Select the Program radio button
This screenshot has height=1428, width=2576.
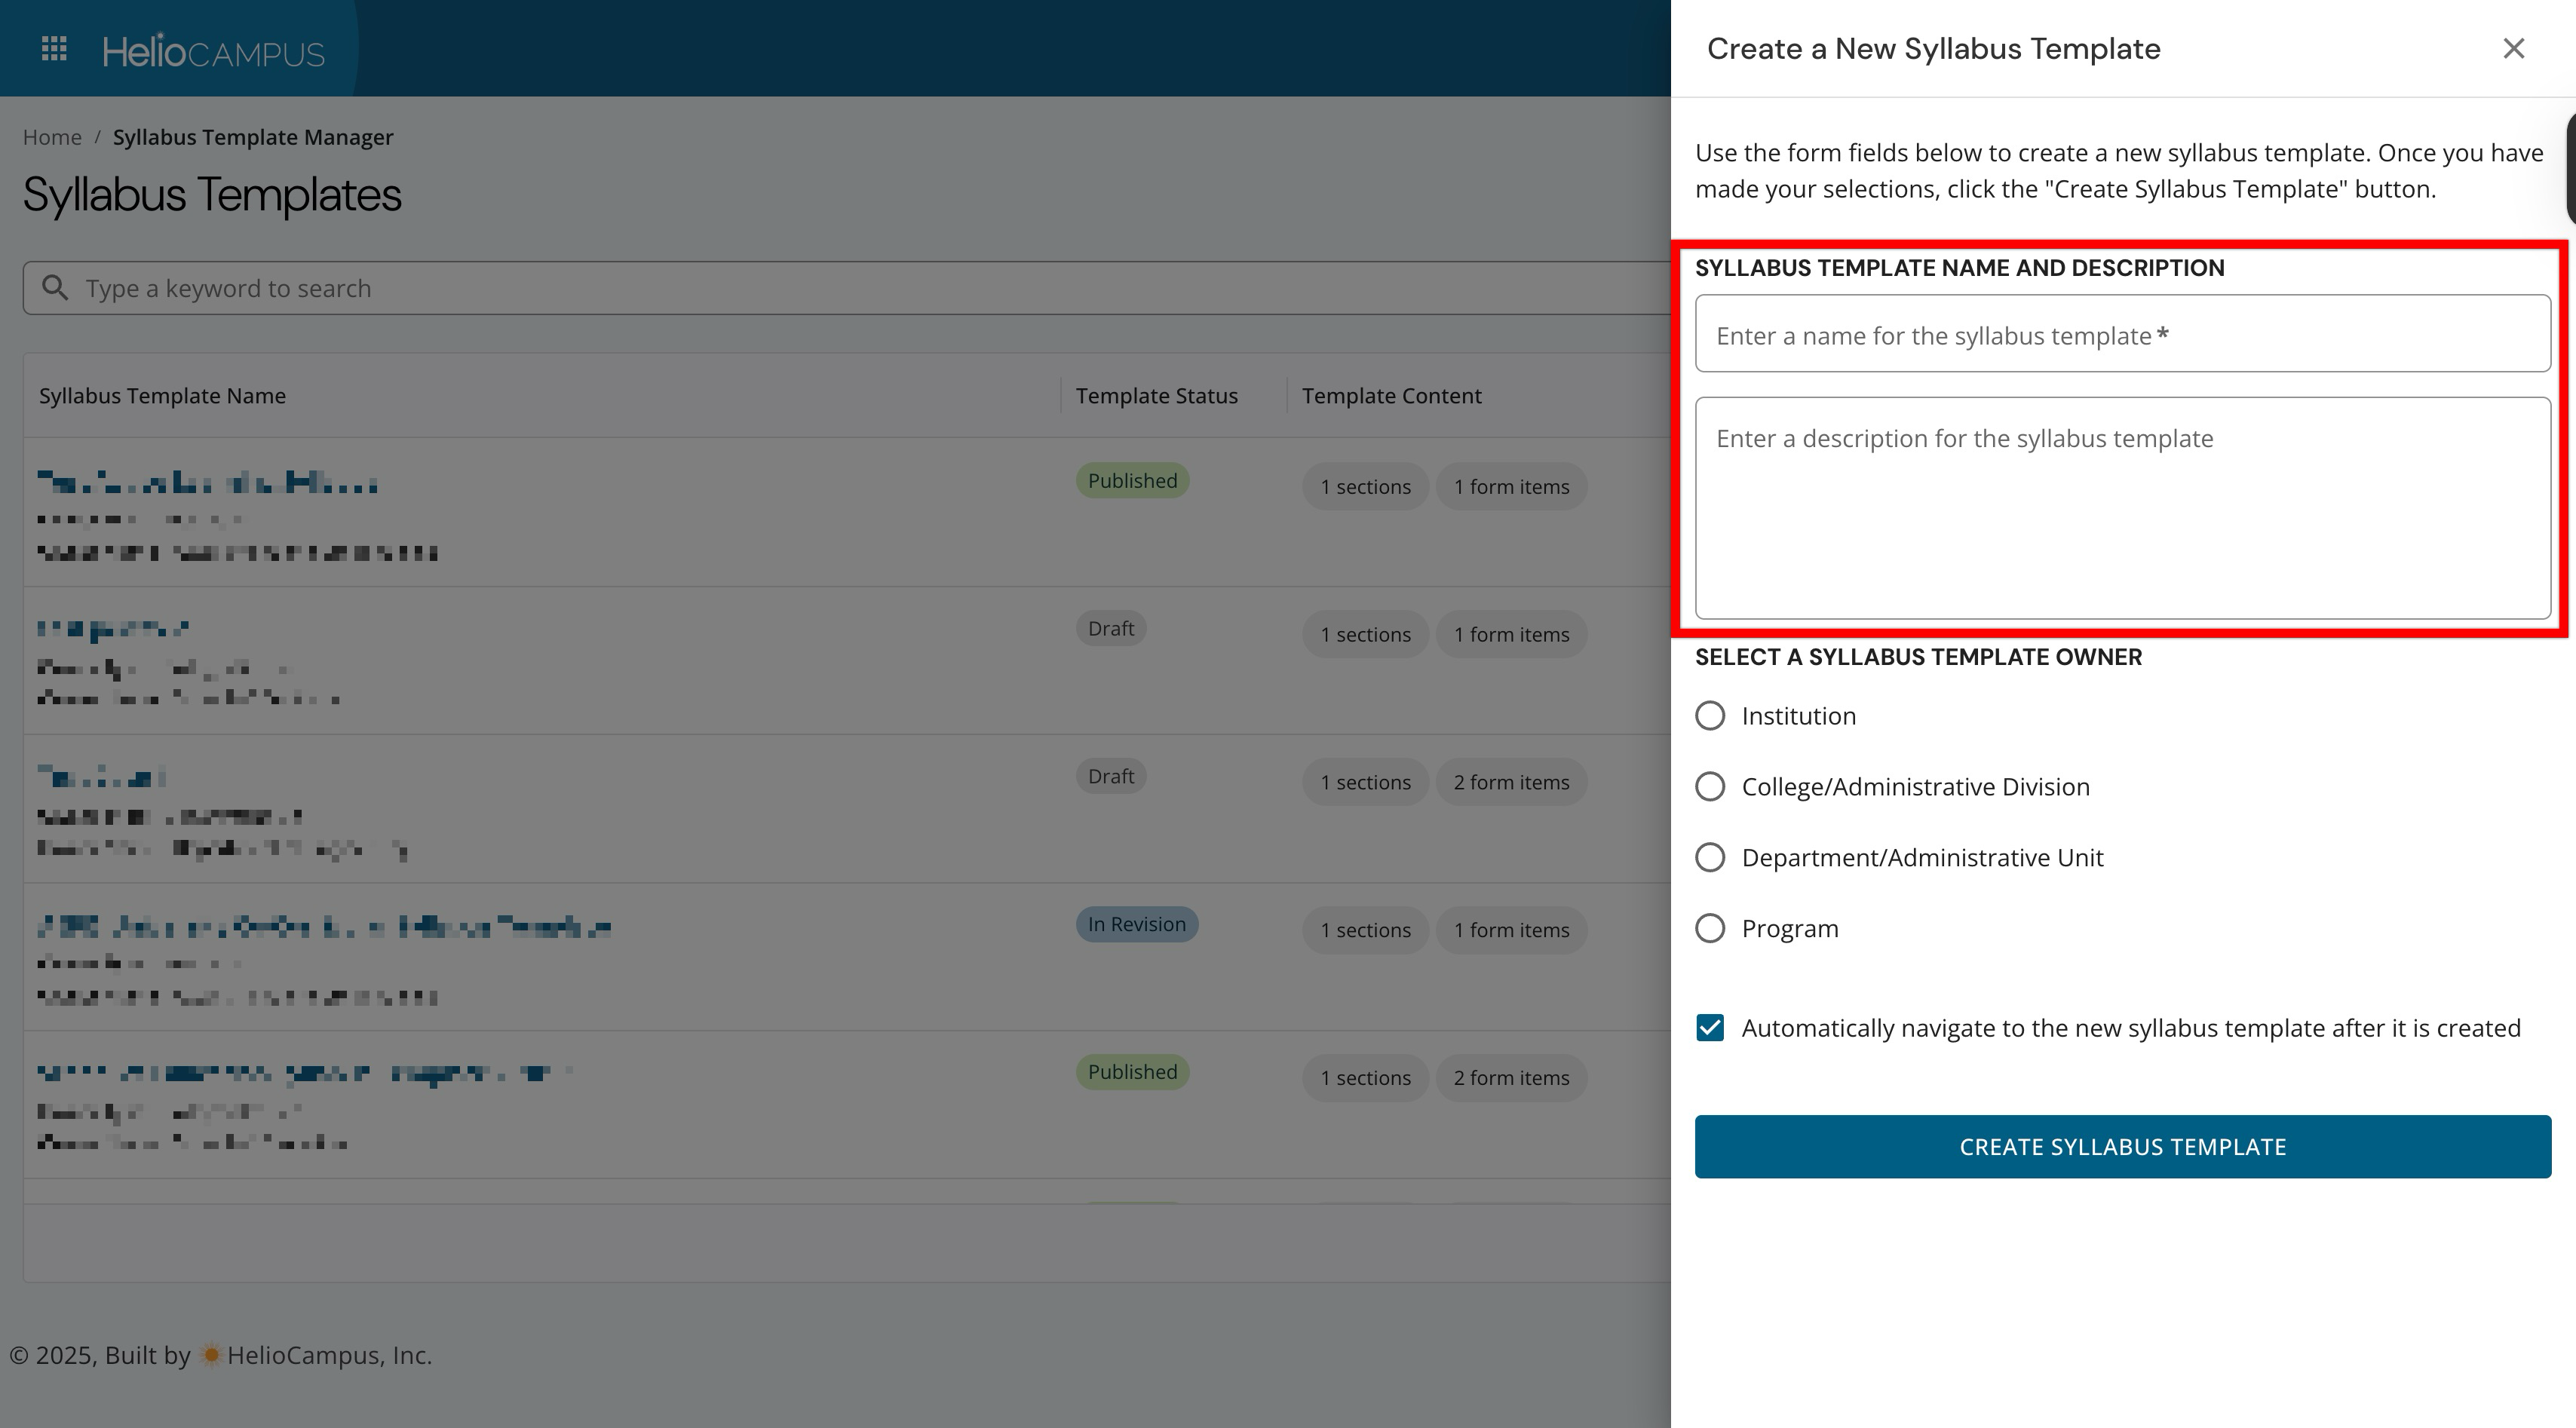coord(1710,929)
